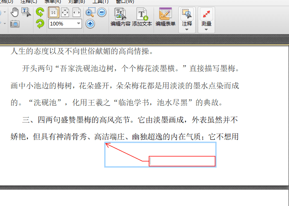Click inside the red callout text box
289x206 pixels.
[182, 161]
